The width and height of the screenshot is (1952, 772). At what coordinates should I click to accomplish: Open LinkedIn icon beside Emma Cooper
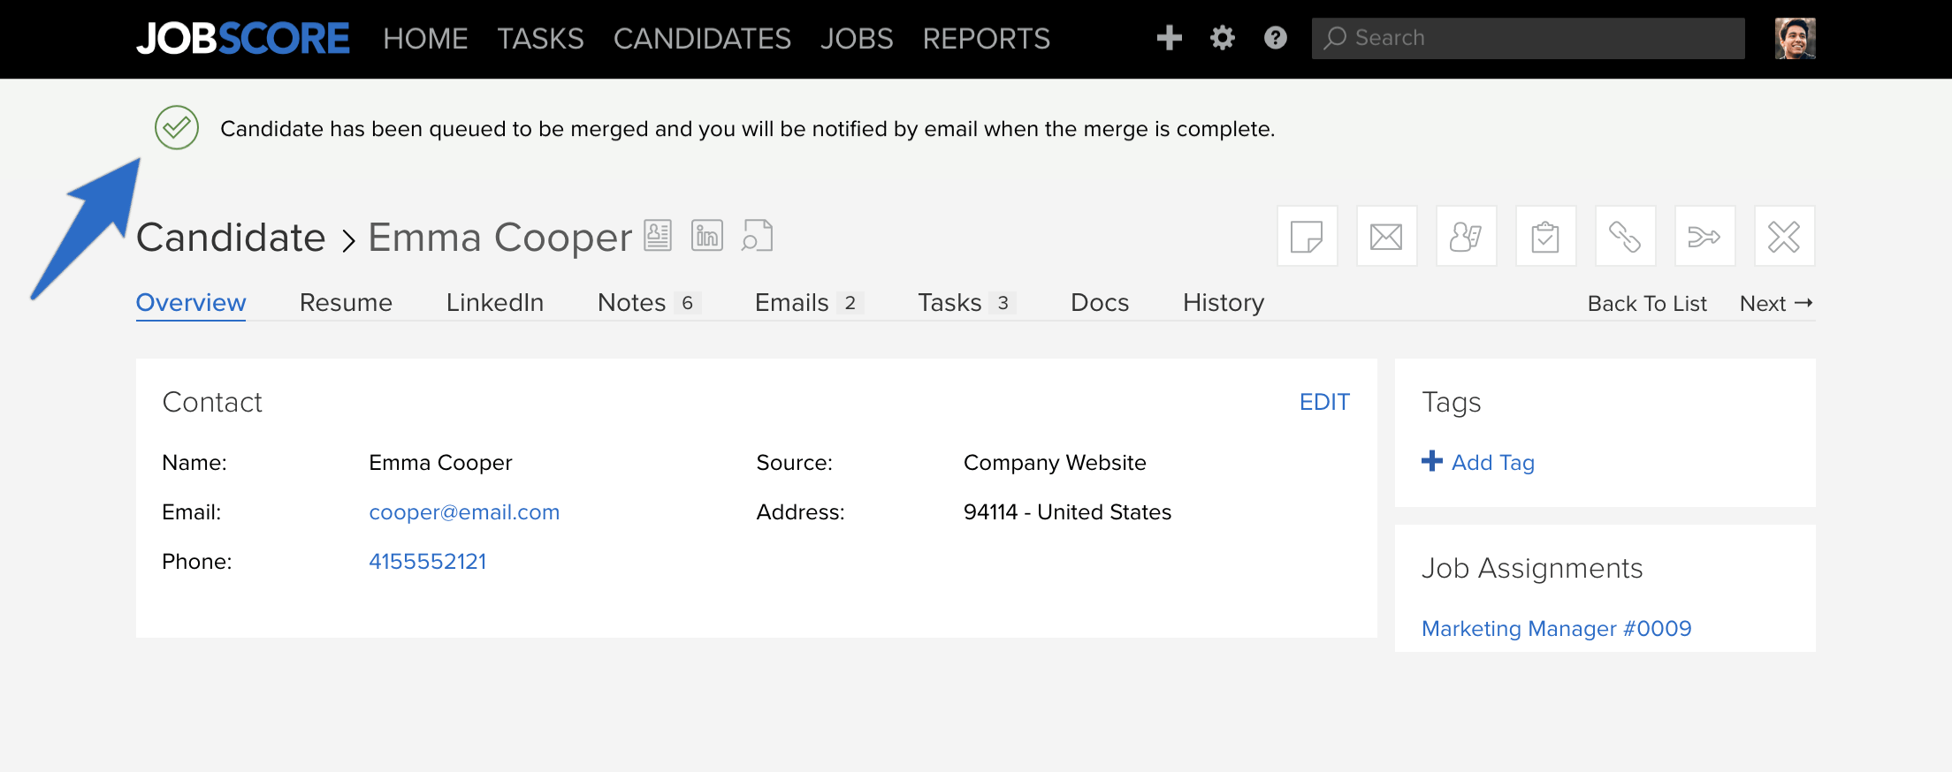707,236
